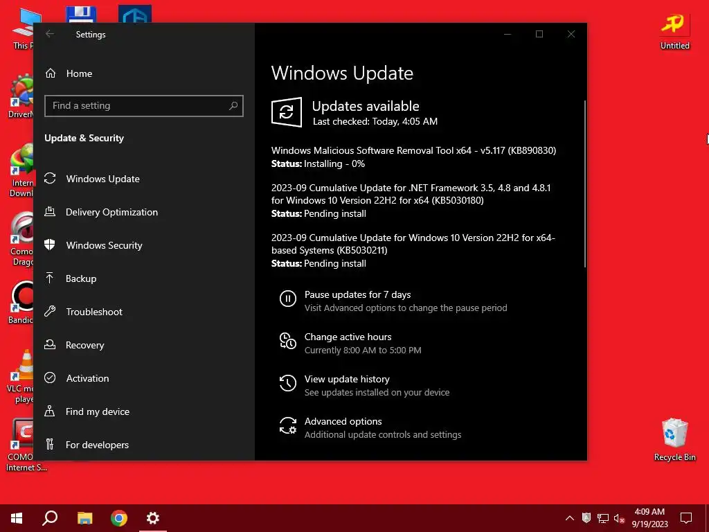709x532 pixels.
Task: Click the search magnifier in Find a setting
Action: (x=233, y=106)
